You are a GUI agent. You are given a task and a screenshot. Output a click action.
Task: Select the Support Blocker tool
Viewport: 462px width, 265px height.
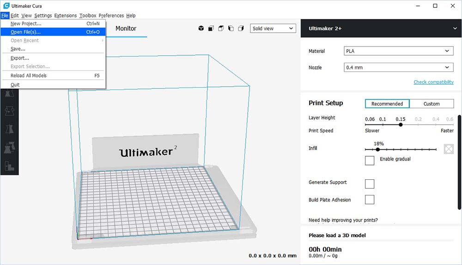tap(9, 166)
